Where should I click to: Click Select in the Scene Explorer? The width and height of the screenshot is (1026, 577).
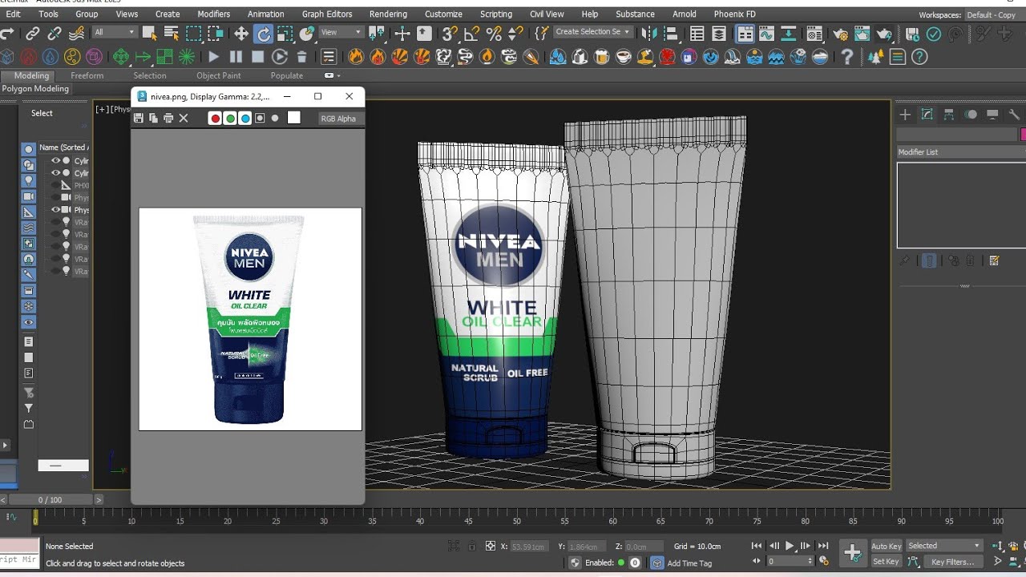click(x=42, y=113)
